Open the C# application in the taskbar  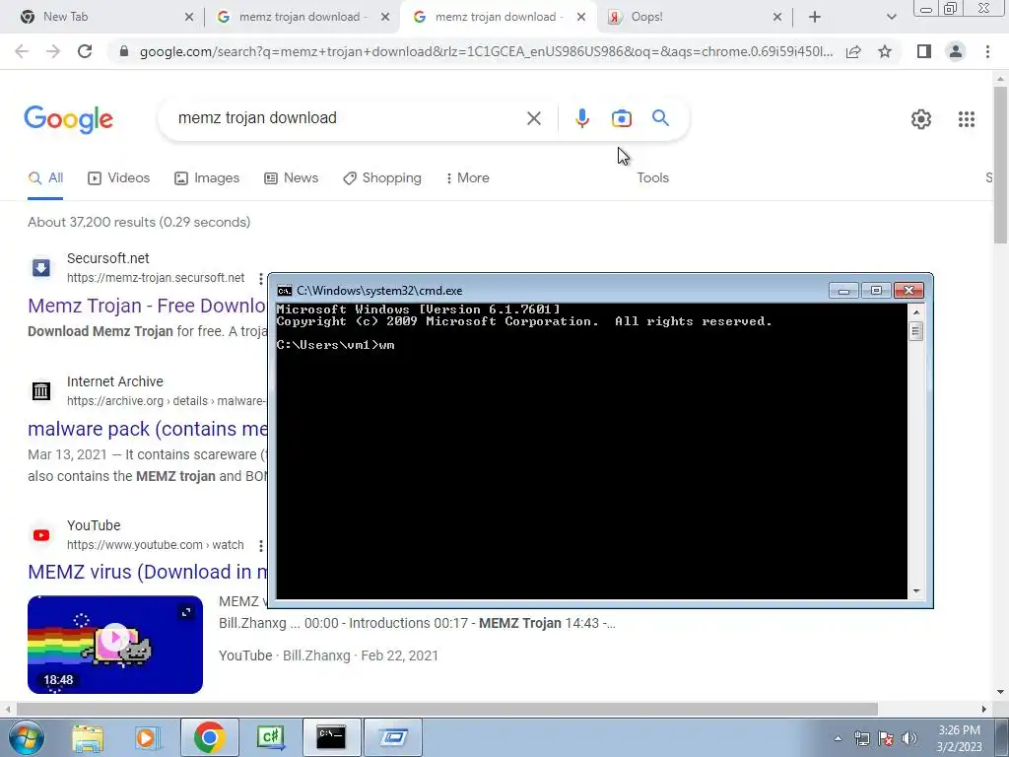click(x=270, y=737)
